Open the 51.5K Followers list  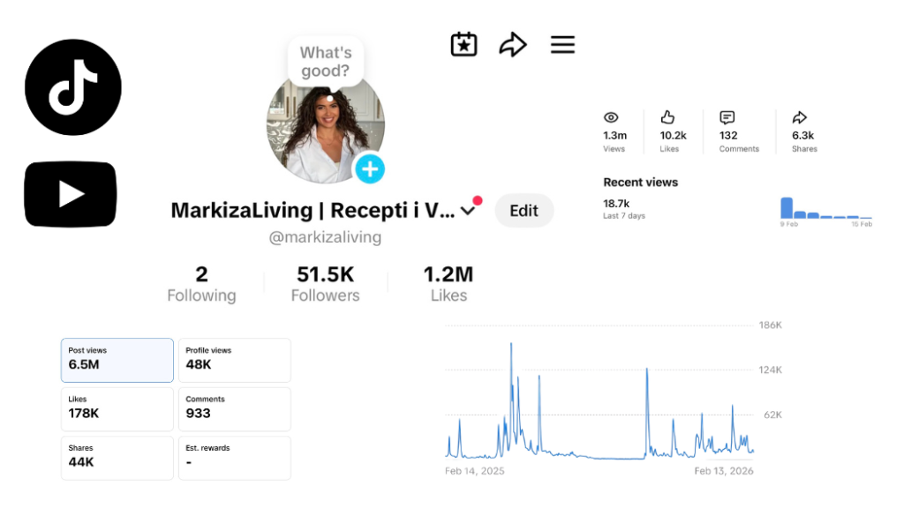click(325, 284)
